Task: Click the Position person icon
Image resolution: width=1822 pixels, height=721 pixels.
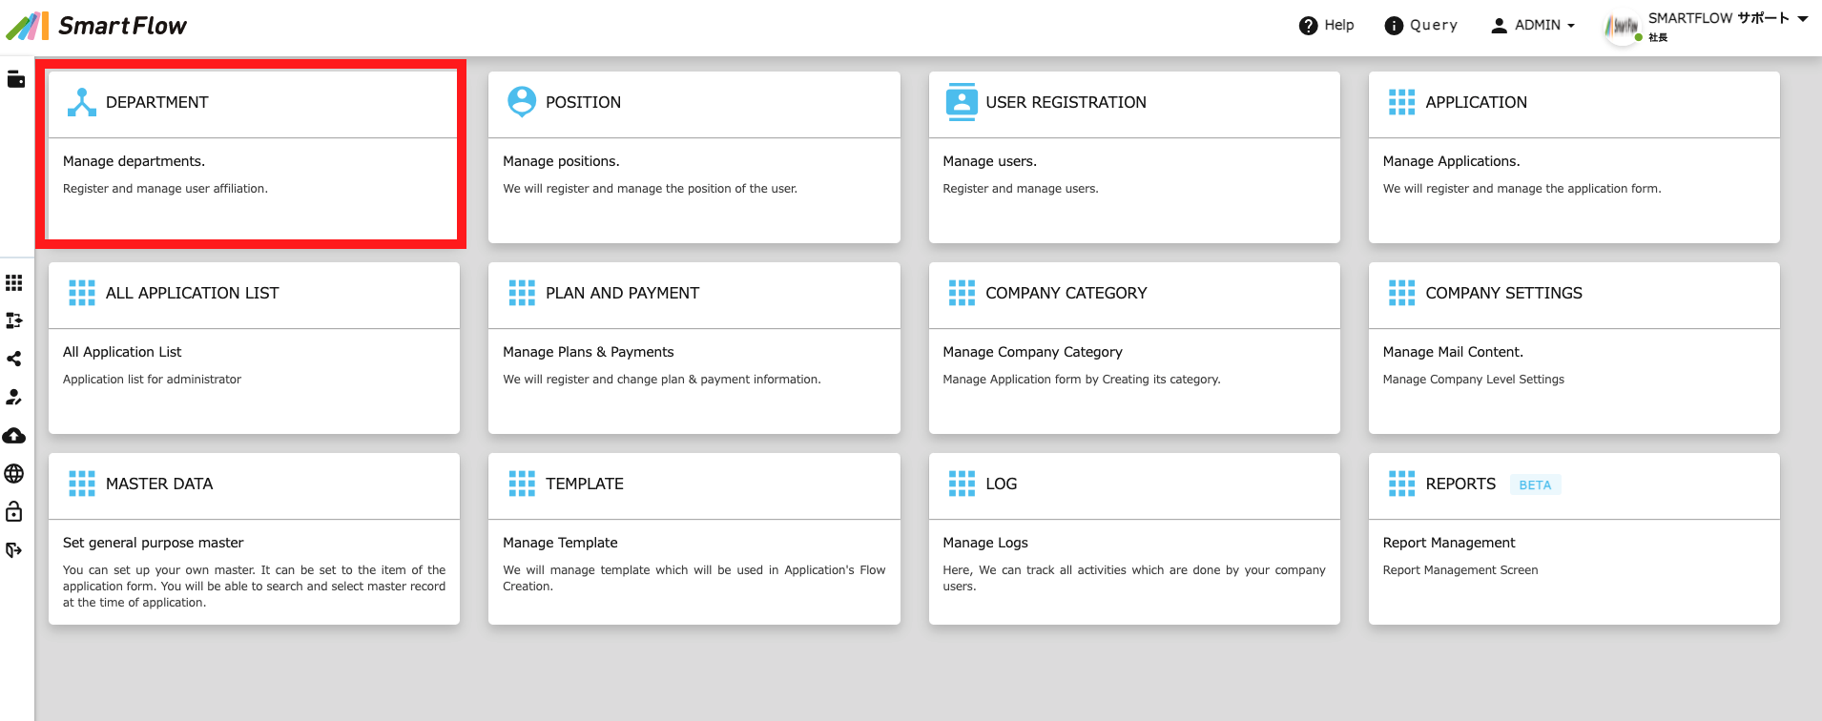Action: (x=522, y=102)
